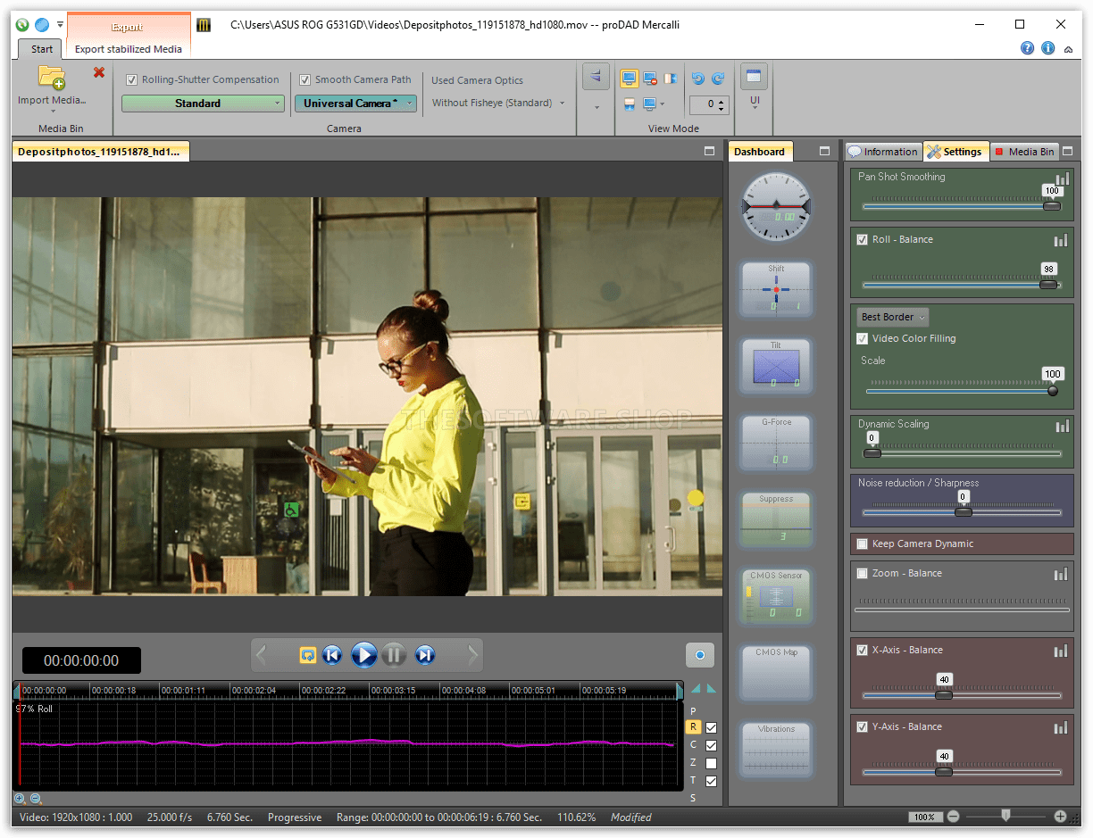The width and height of the screenshot is (1093, 838).
Task: Click the Undo arrow in the toolbar
Action: tap(697, 79)
